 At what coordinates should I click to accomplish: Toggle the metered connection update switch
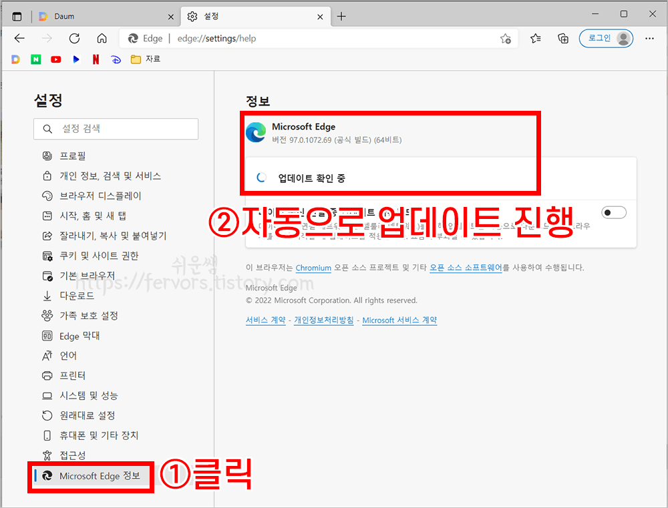click(614, 212)
